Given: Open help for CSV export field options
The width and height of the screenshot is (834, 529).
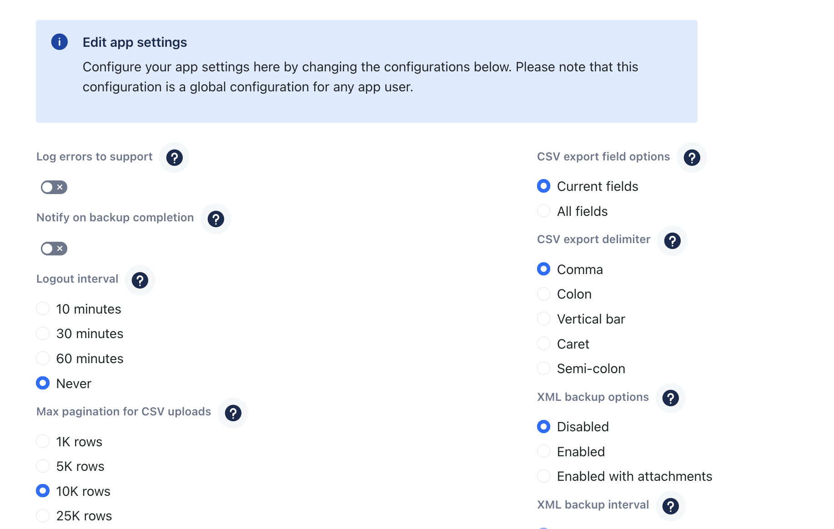Looking at the screenshot, I should tap(691, 157).
